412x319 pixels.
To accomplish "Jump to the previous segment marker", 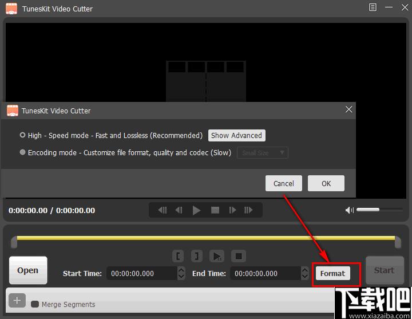I will 163,210.
